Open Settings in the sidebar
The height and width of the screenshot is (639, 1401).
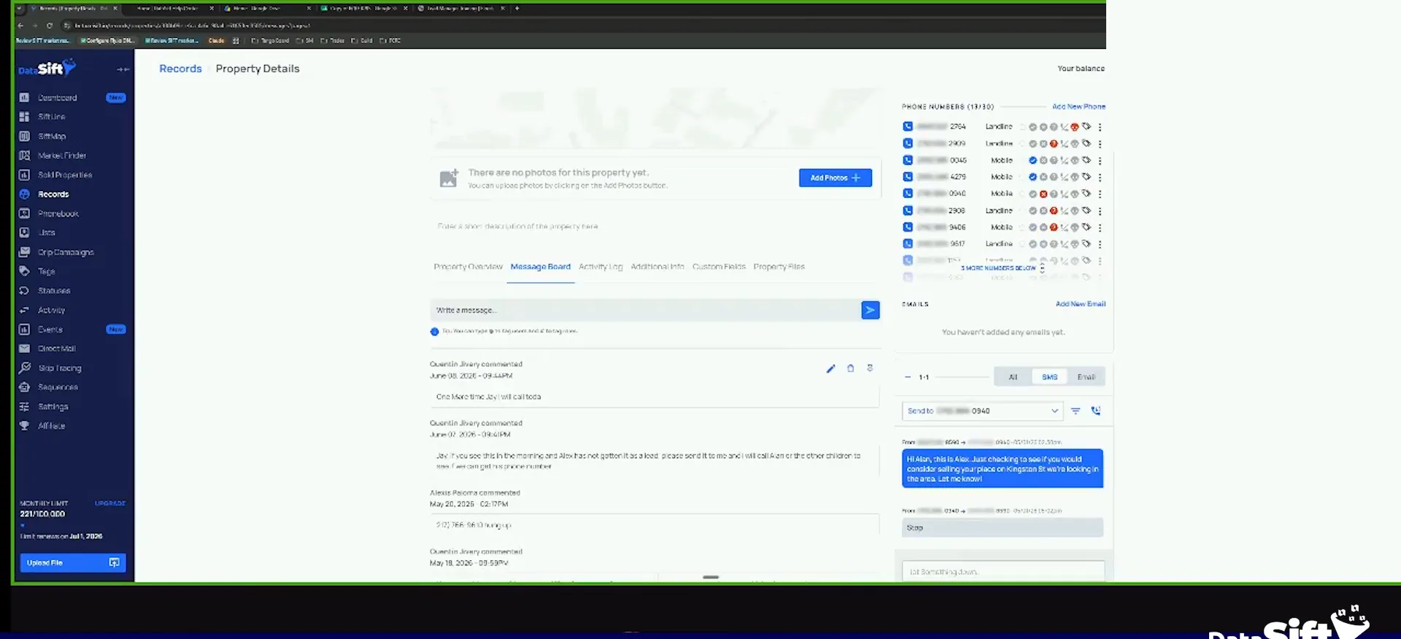point(53,407)
